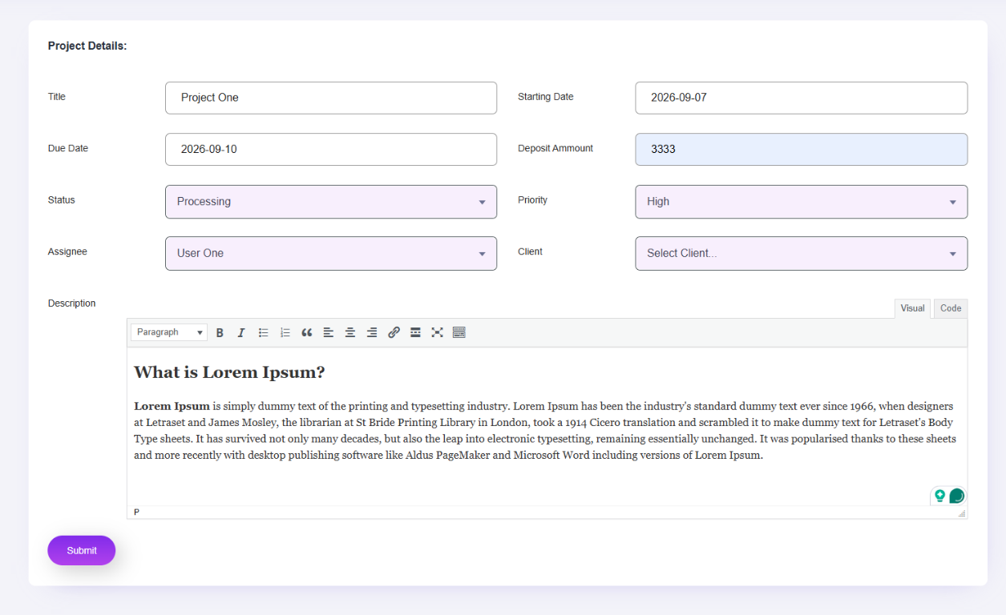Insert a numbered list
The width and height of the screenshot is (1006, 615).
[285, 332]
